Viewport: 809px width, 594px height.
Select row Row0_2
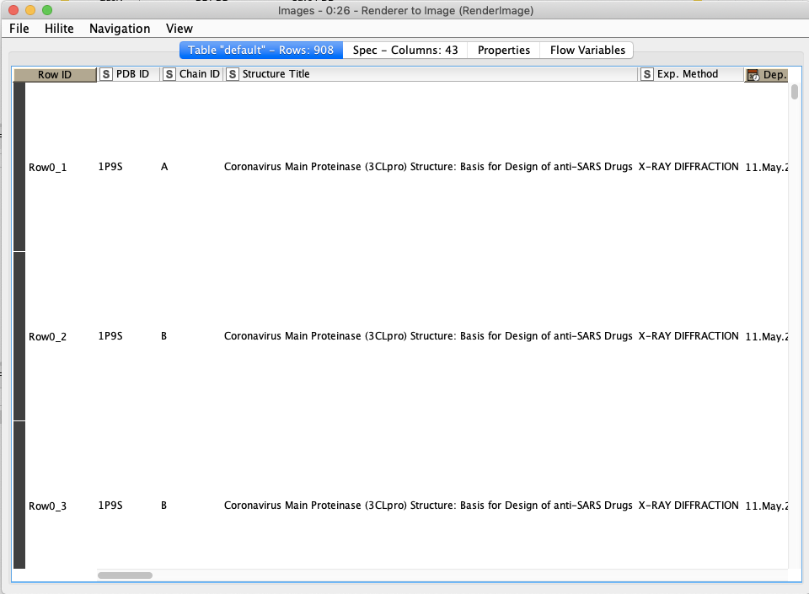click(47, 336)
